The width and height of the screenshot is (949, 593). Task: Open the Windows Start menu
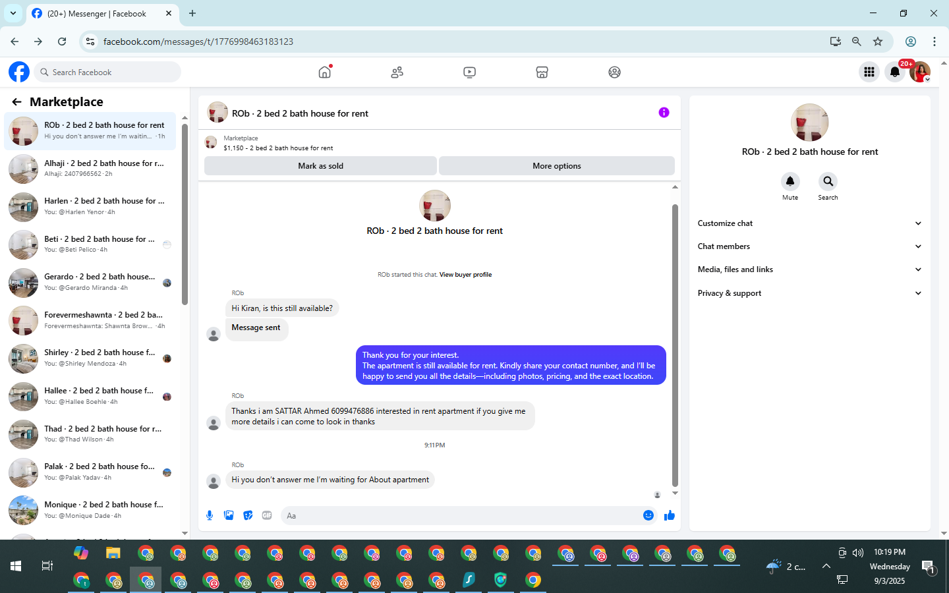[16, 566]
